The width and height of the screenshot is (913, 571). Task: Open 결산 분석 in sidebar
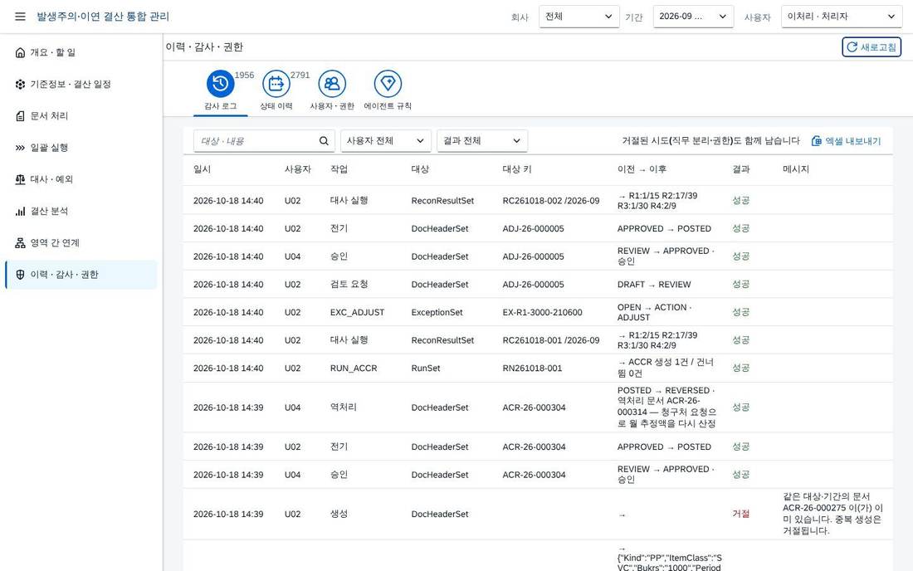tap(81, 212)
